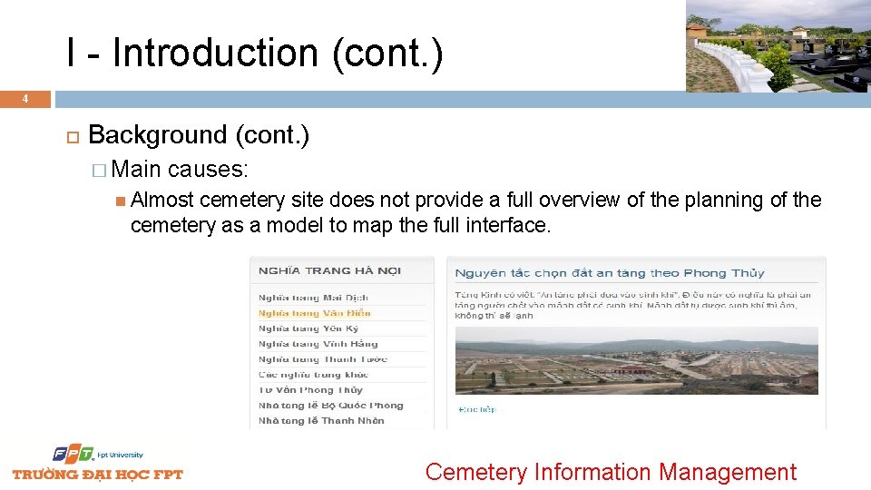Open Nhà tang lễ Thanh Nhàn link
This screenshot has width=871, height=490.
coord(321,421)
